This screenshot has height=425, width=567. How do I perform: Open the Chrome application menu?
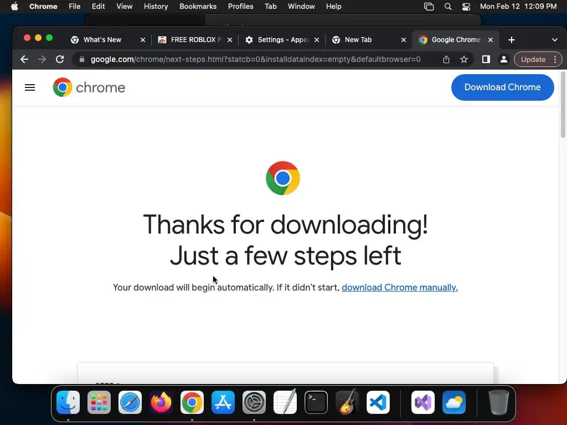tap(43, 7)
